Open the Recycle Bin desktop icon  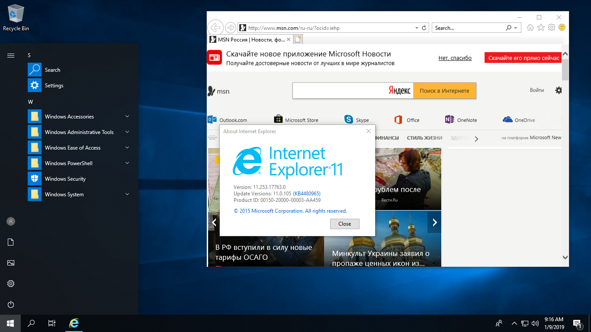[16, 18]
